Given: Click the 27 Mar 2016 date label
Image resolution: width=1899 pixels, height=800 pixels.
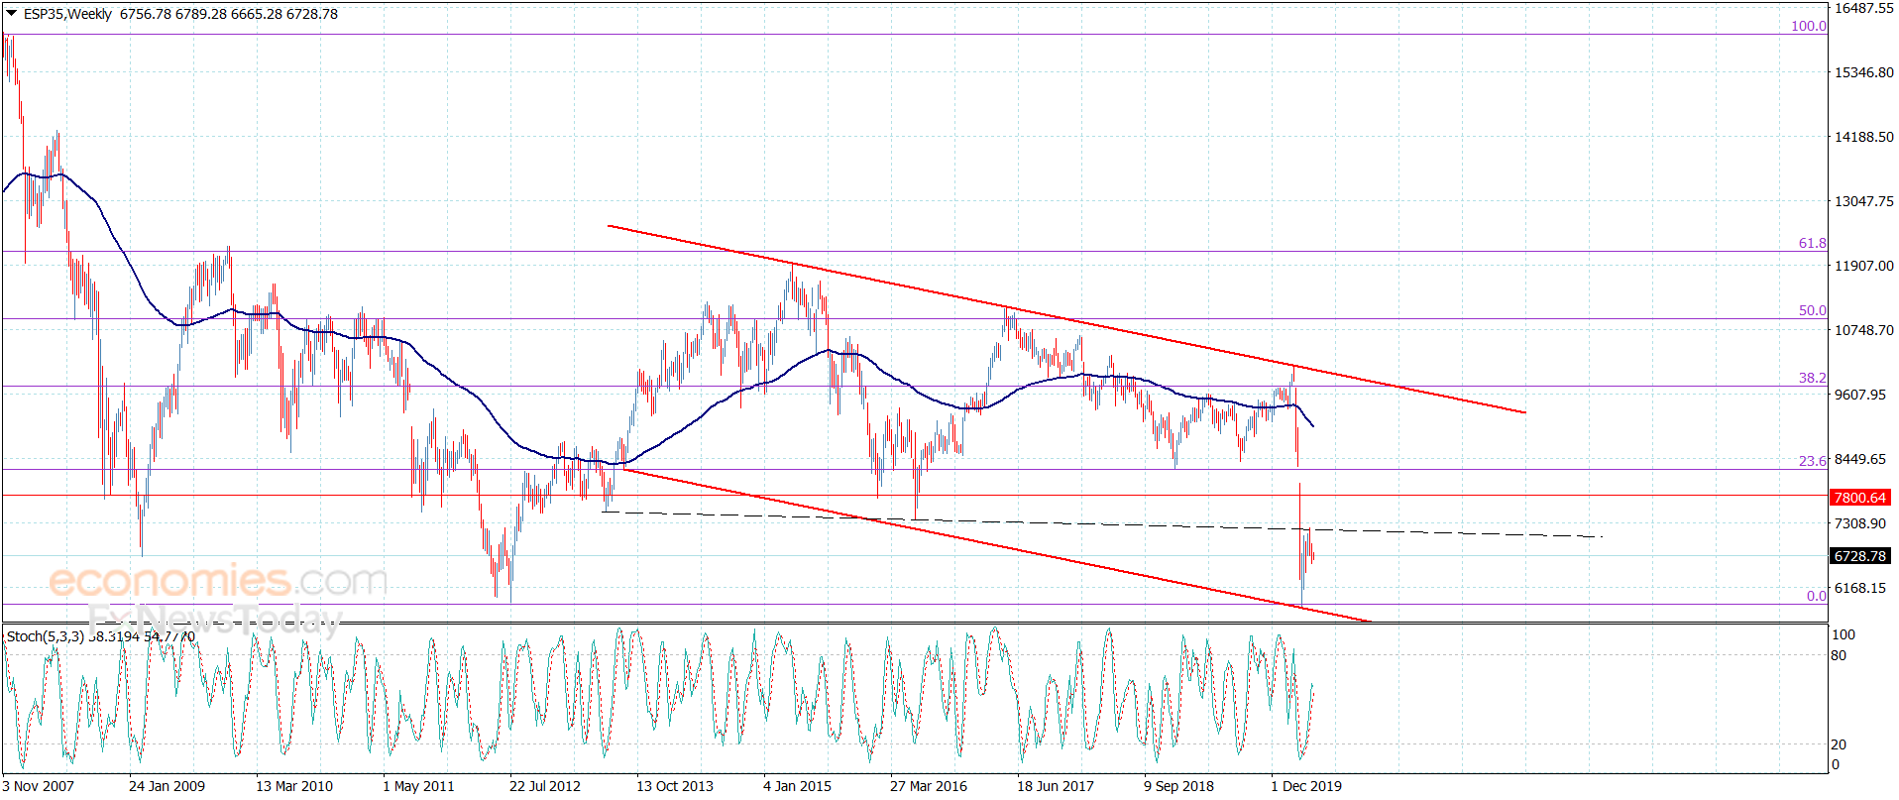Looking at the screenshot, I should (x=929, y=786).
